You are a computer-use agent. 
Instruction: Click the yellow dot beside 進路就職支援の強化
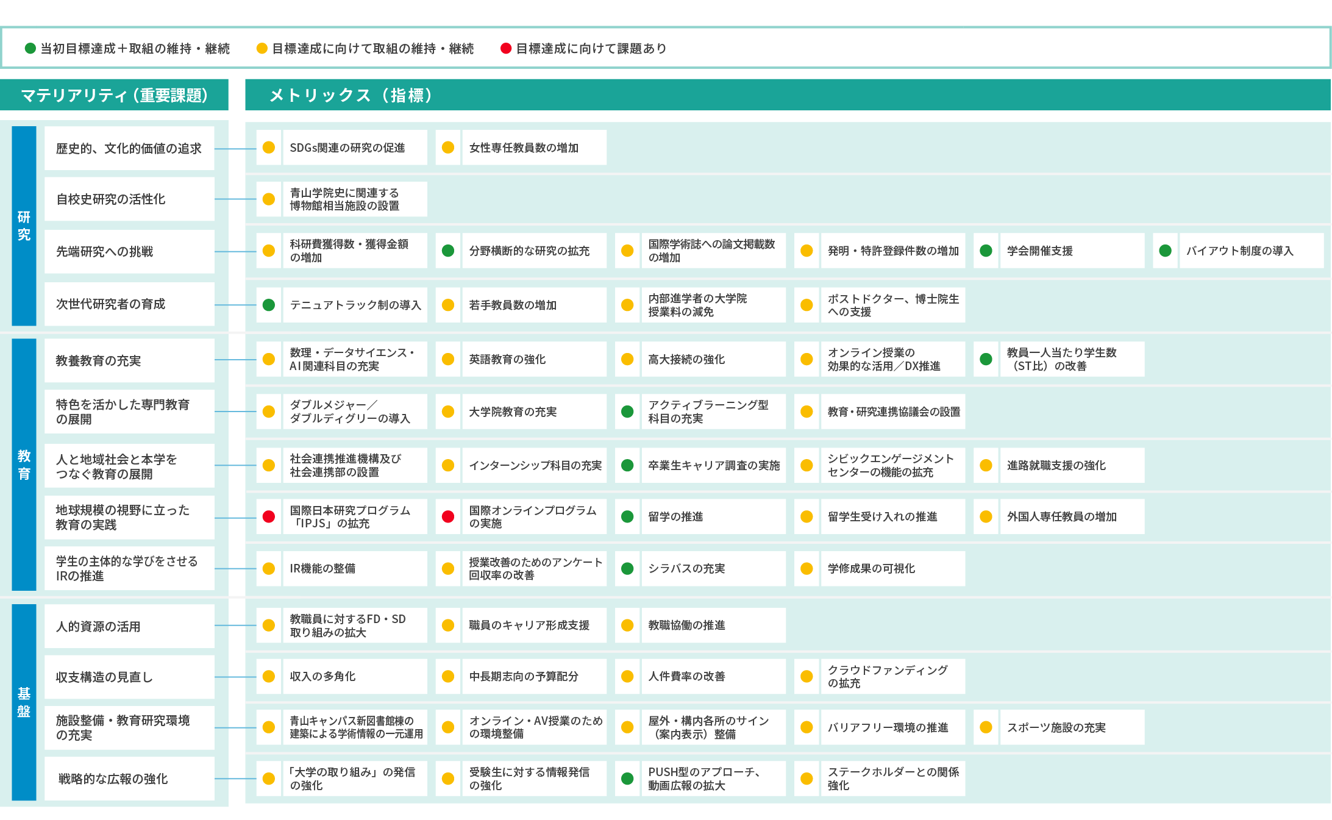pos(986,465)
